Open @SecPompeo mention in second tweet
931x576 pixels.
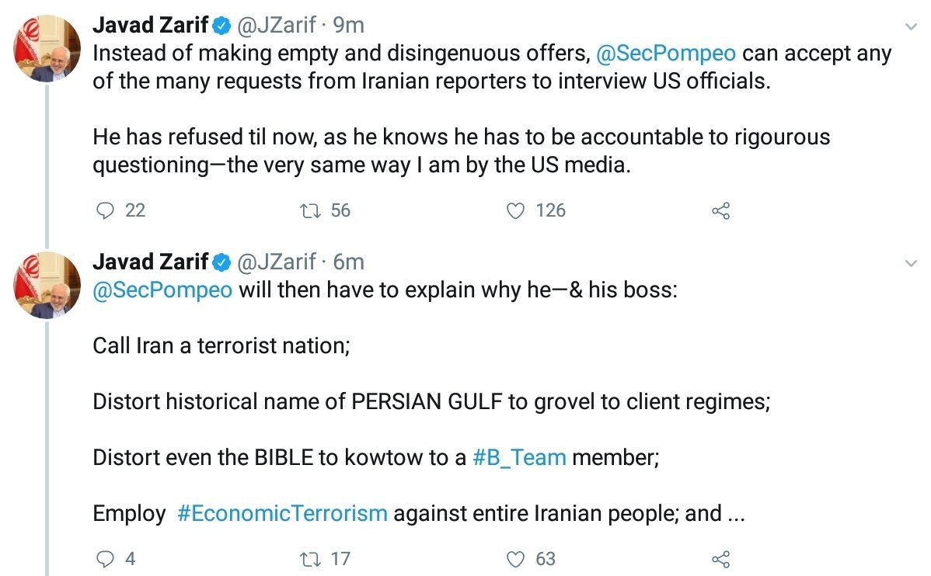(162, 290)
